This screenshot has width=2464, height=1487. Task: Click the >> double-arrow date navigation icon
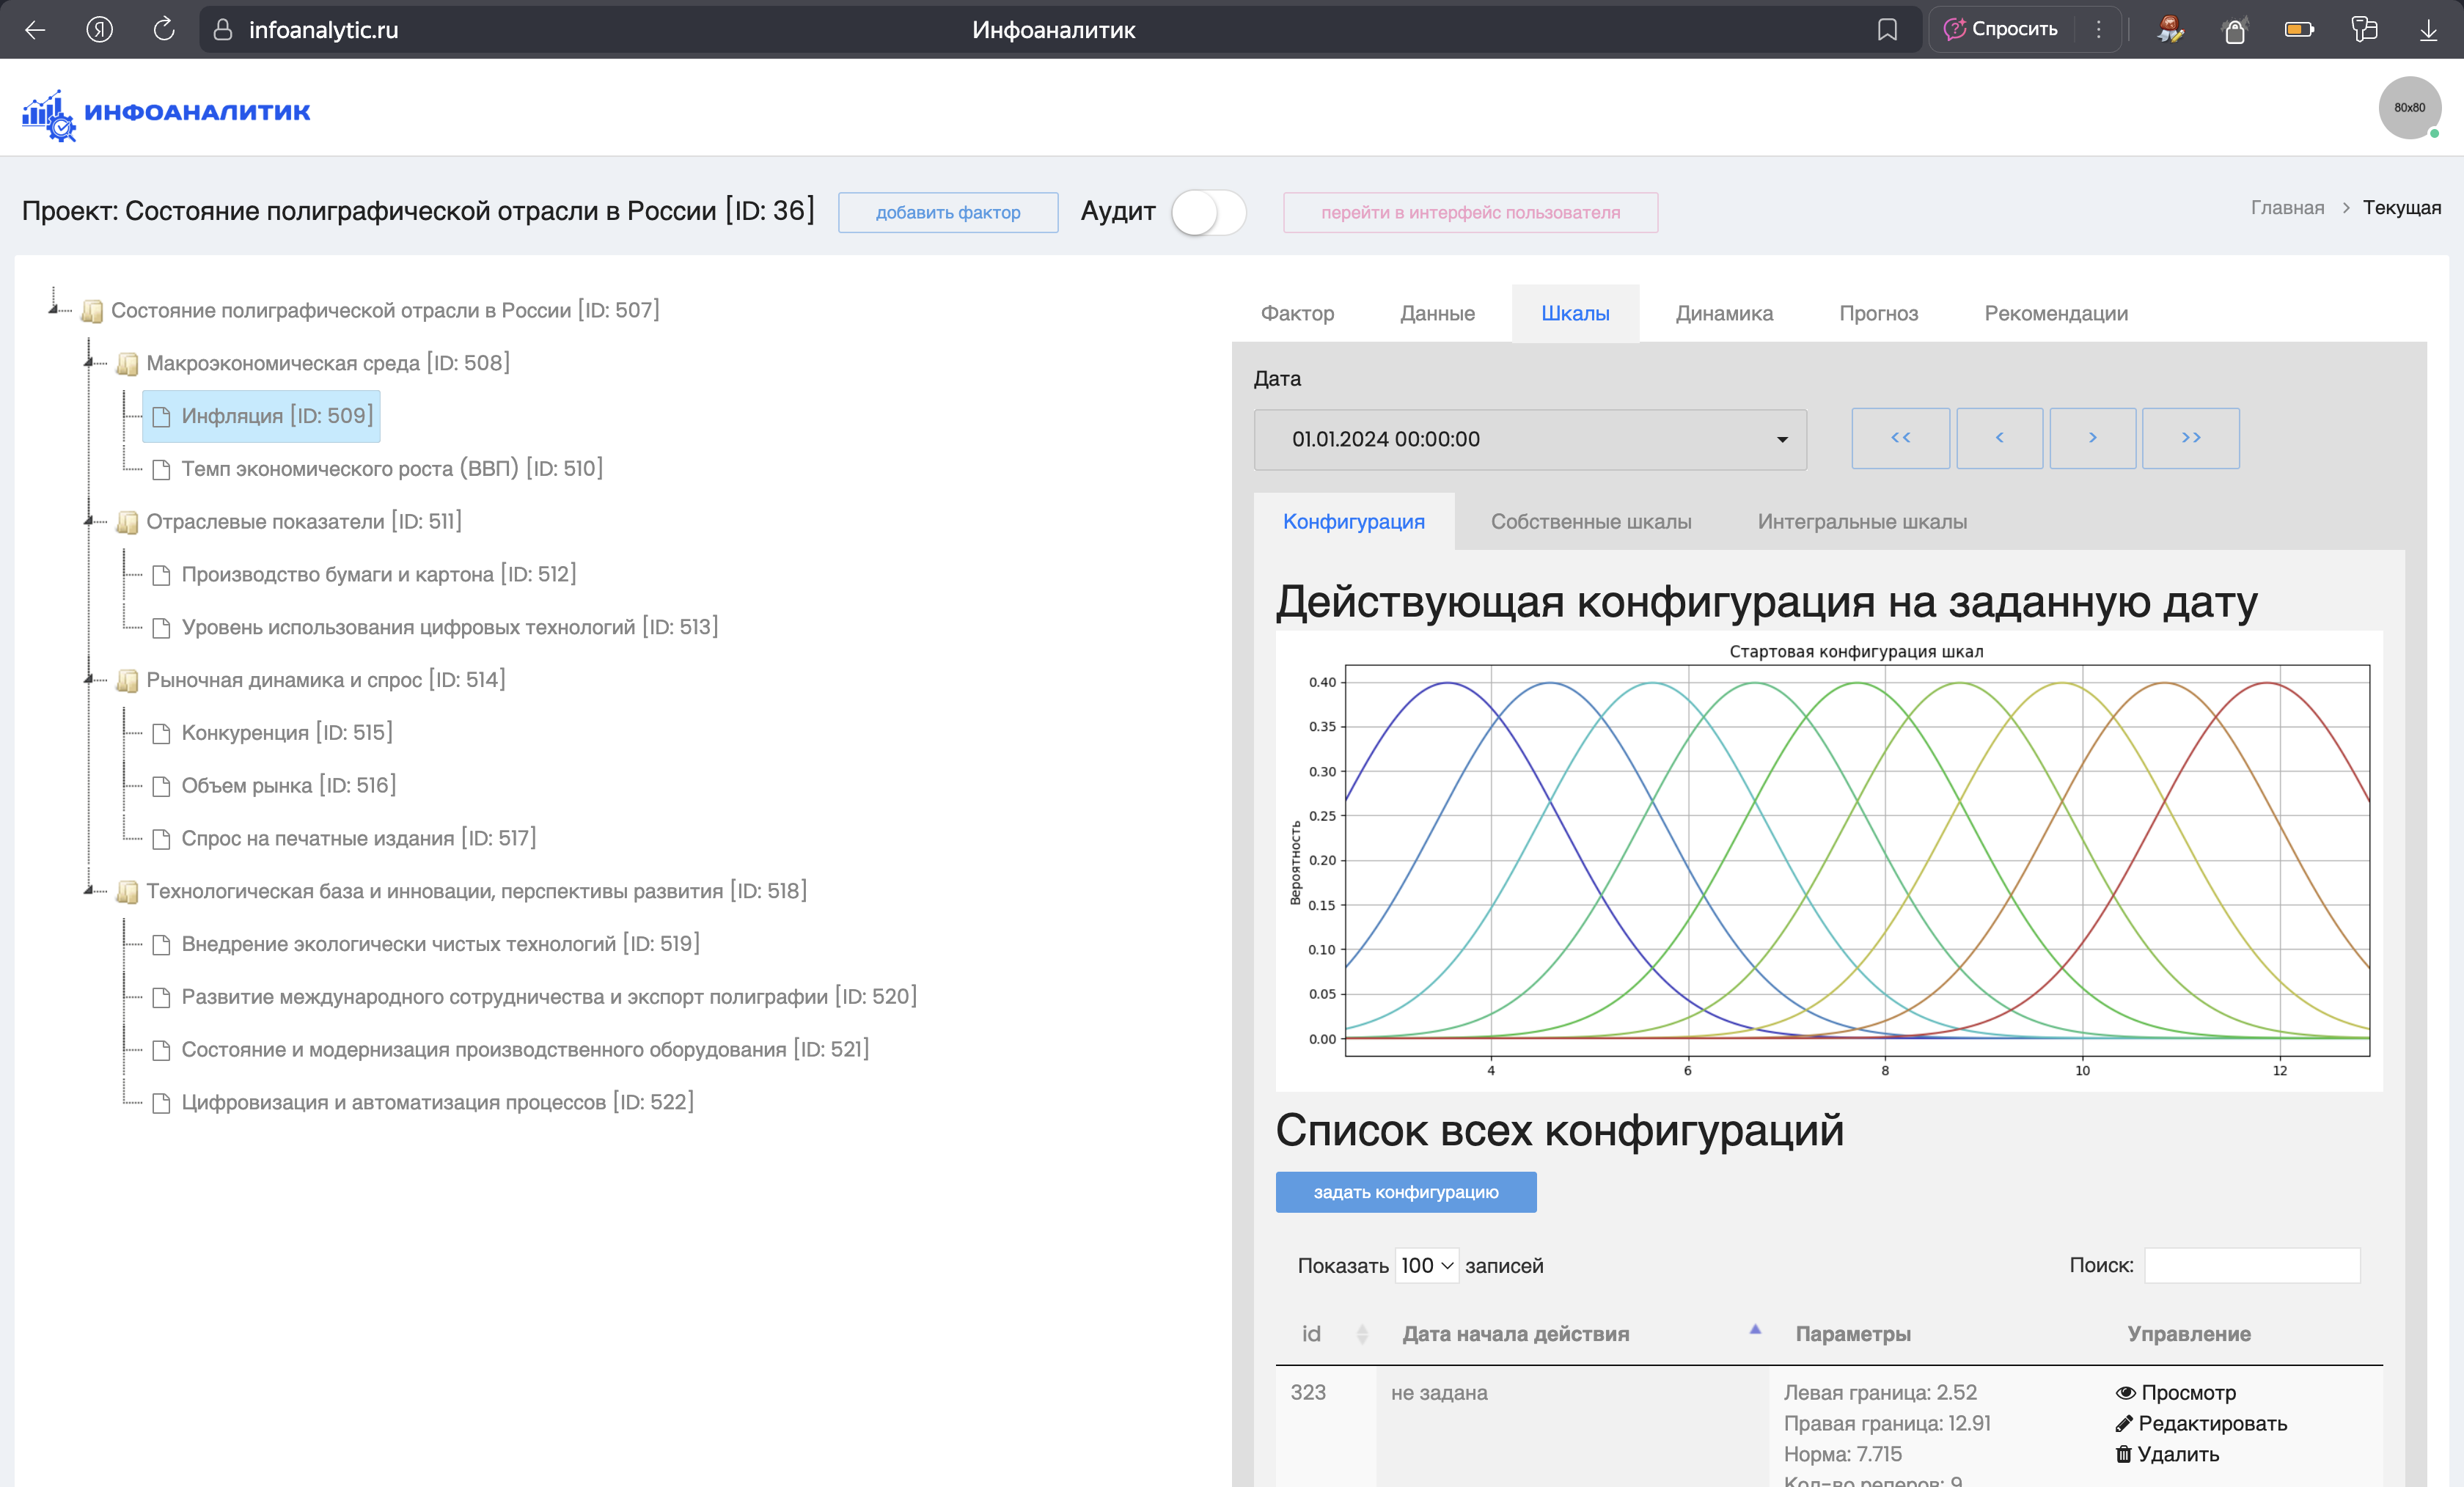click(2190, 438)
